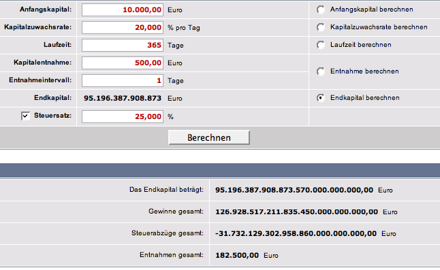Click the 'Steuersatz:' label
Image resolution: width=440 pixels, height=270 pixels.
(x=53, y=116)
